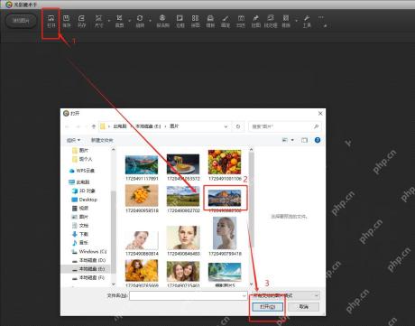Select 文档 in the navigation tree
This screenshot has height=326, width=415.
(84, 226)
